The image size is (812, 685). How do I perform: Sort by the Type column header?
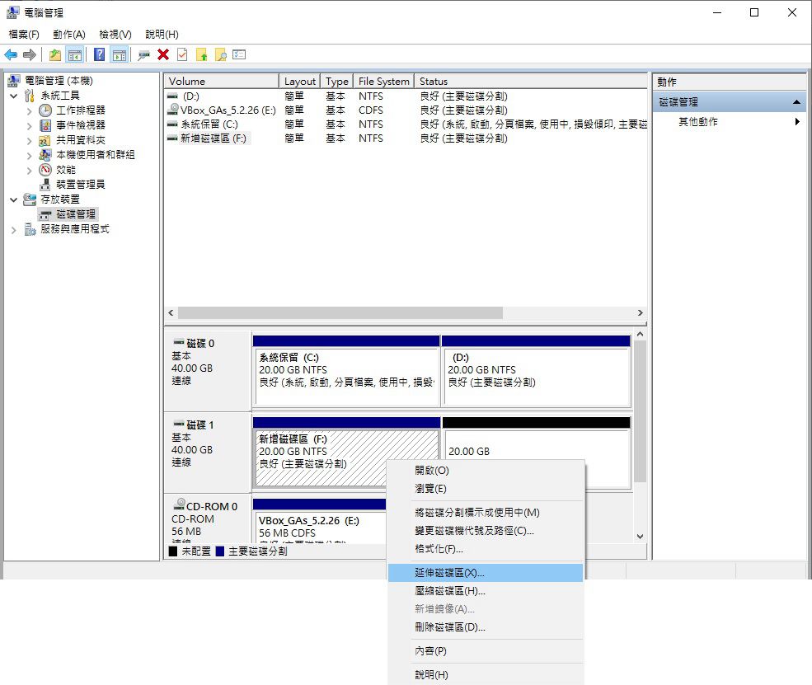point(336,82)
